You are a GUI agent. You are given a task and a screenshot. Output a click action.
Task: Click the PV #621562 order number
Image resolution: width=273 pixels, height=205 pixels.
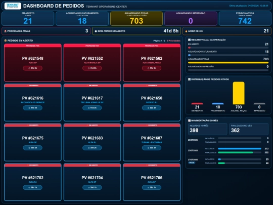click(152, 58)
